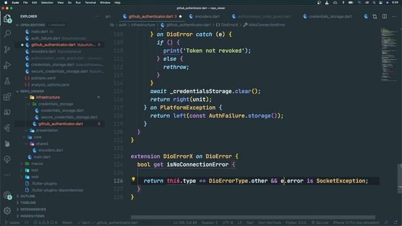Click the Dart DevTools icon in editor toolbar
The height and width of the screenshot is (226, 402).
click(366, 16)
